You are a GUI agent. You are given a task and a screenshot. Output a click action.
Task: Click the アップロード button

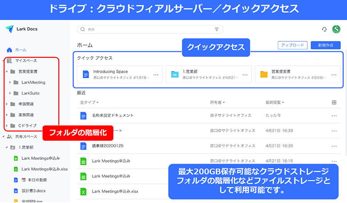click(293, 45)
